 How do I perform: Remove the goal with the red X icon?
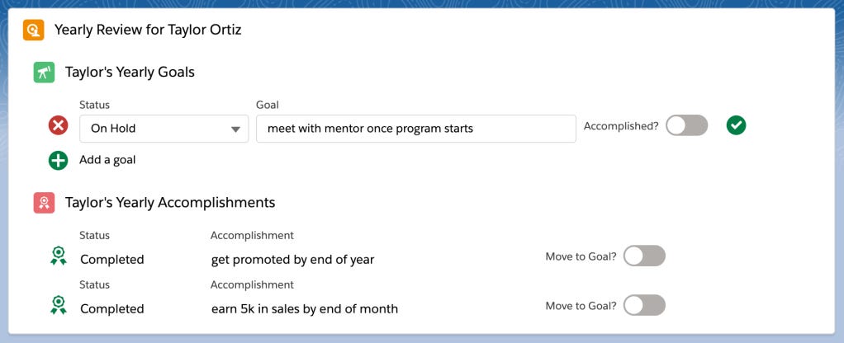click(58, 126)
